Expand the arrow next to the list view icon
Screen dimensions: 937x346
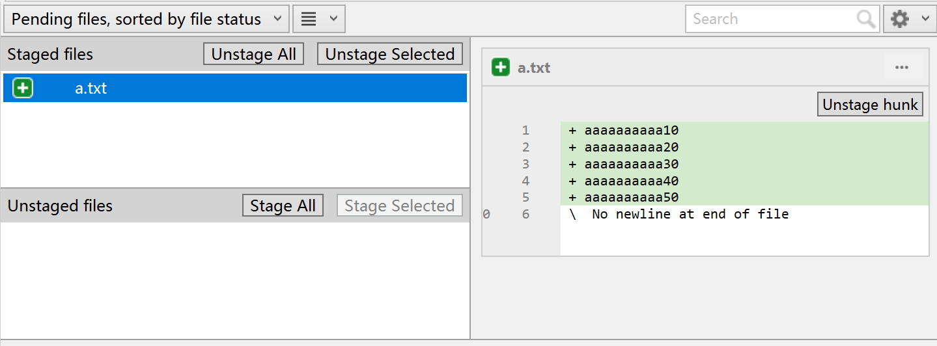333,20
